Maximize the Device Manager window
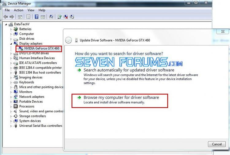Viewport: 230px width, 155px height. [196, 2]
